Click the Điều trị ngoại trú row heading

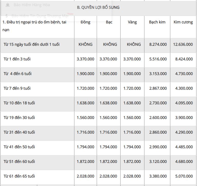[34, 26]
